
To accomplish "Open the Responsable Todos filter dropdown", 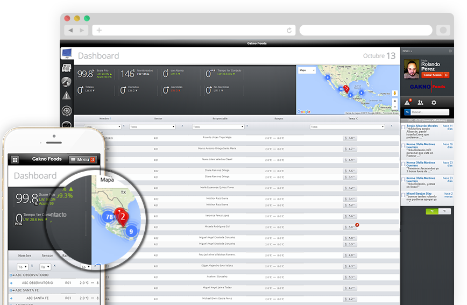I will 218,126.
